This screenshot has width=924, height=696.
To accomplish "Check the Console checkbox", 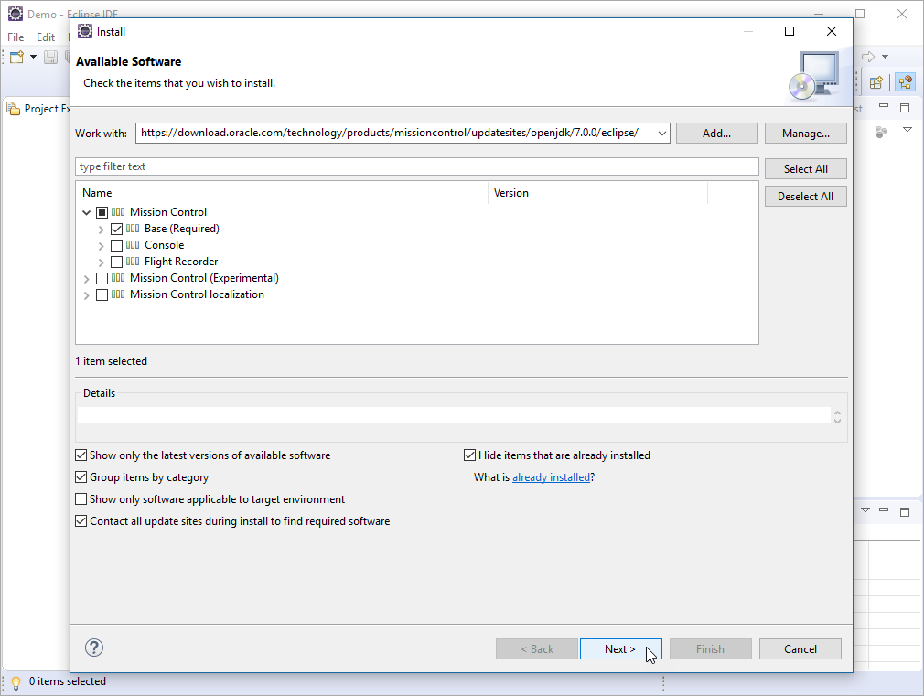I will [x=116, y=245].
